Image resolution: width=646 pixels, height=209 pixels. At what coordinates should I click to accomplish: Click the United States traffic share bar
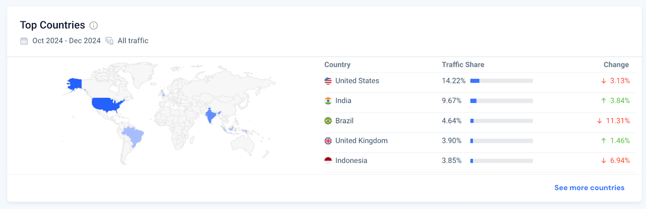(x=501, y=81)
